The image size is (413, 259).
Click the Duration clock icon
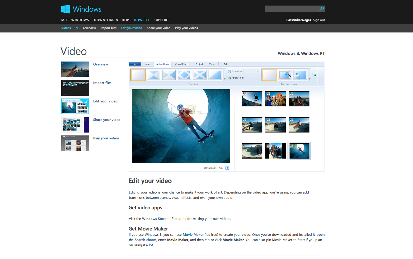click(x=229, y=72)
